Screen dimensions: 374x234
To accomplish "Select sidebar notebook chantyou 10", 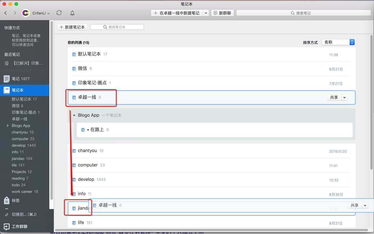I will click(x=23, y=132).
